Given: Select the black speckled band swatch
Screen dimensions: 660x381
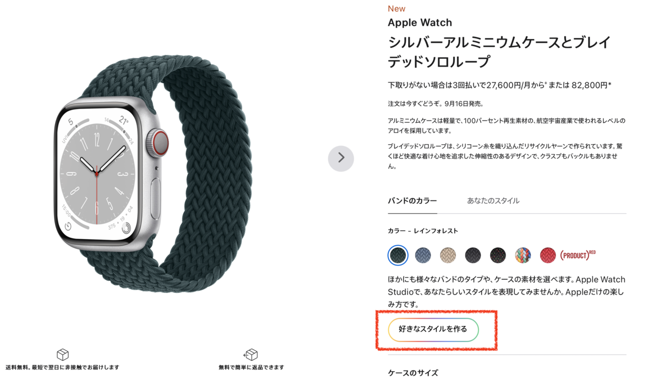Looking at the screenshot, I should point(498,255).
